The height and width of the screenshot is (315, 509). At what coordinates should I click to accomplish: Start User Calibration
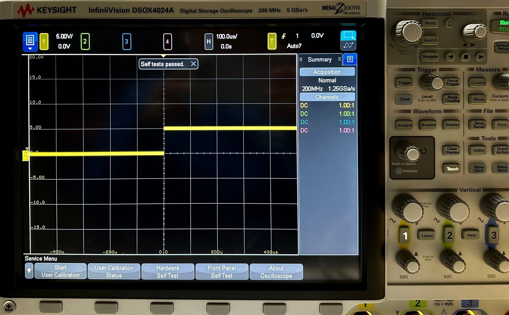(60, 271)
